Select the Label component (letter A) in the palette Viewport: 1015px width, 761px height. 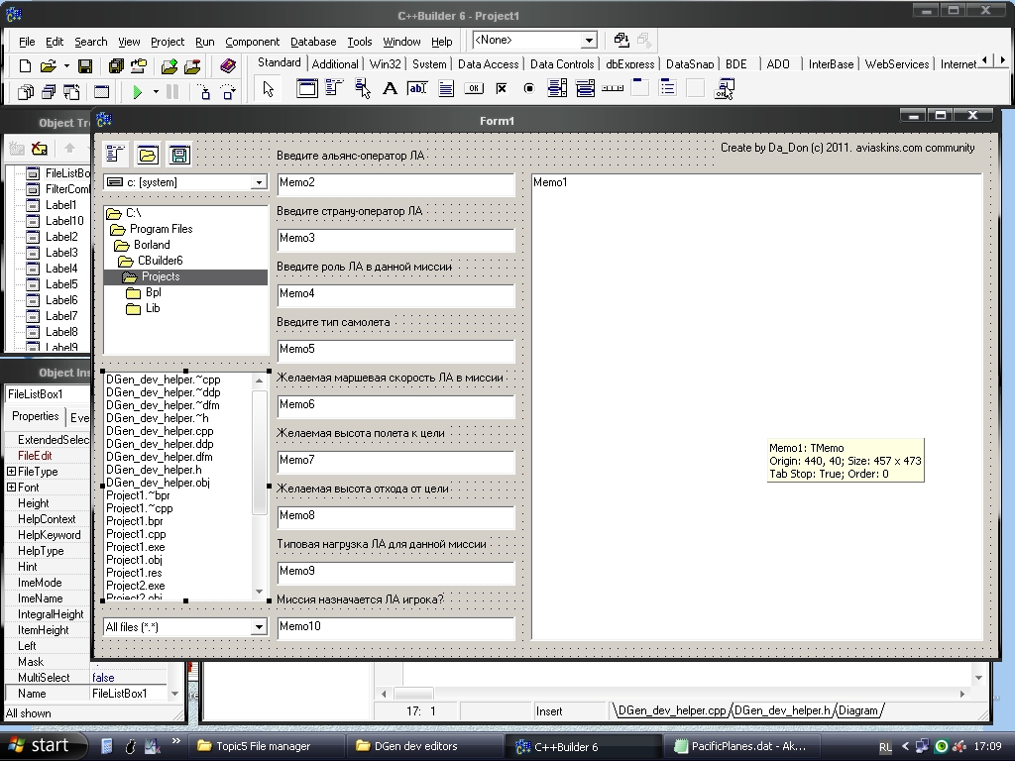click(x=390, y=89)
